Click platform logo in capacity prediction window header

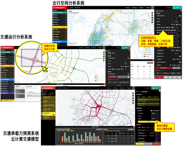click(48, 88)
